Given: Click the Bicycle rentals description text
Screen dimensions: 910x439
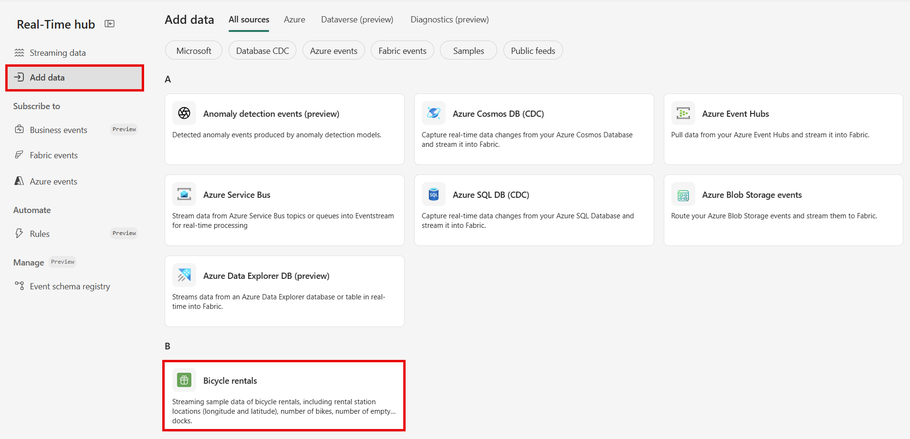Looking at the screenshot, I should click(284, 411).
